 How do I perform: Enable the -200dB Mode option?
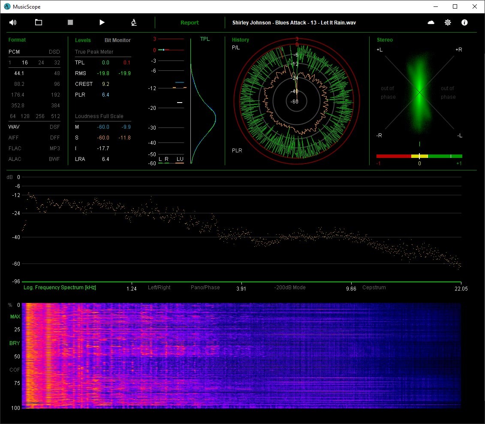tap(290, 288)
